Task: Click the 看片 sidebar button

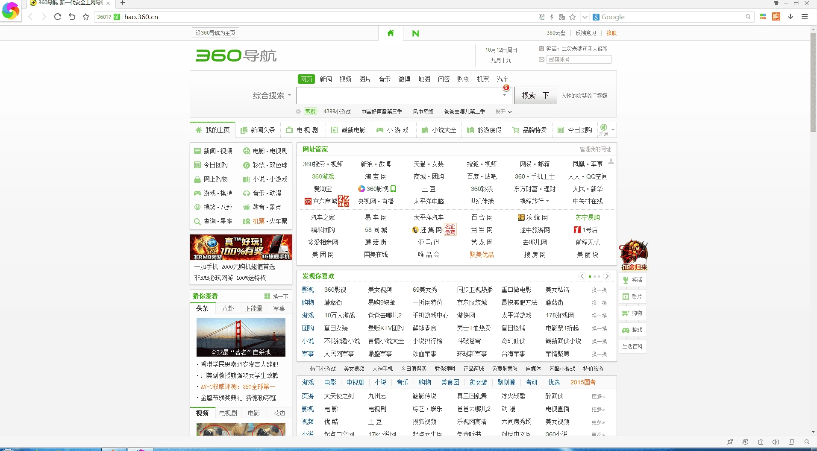Action: (632, 296)
